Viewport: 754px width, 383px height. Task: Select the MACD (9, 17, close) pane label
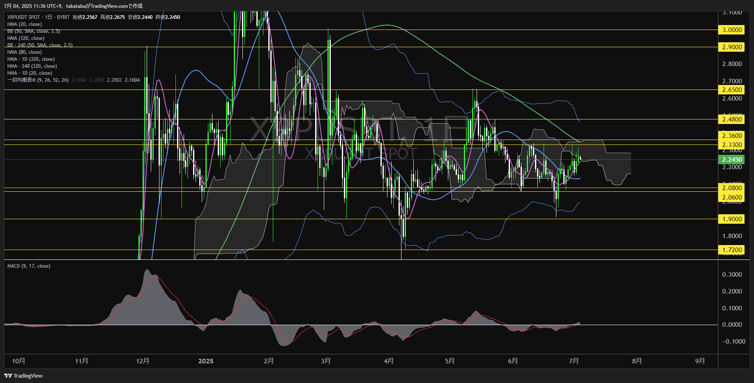pos(29,266)
